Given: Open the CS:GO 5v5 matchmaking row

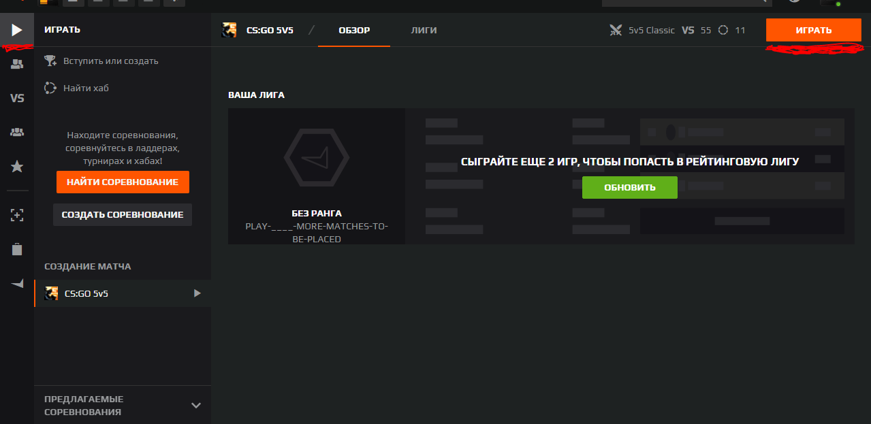Looking at the screenshot, I should [x=123, y=293].
